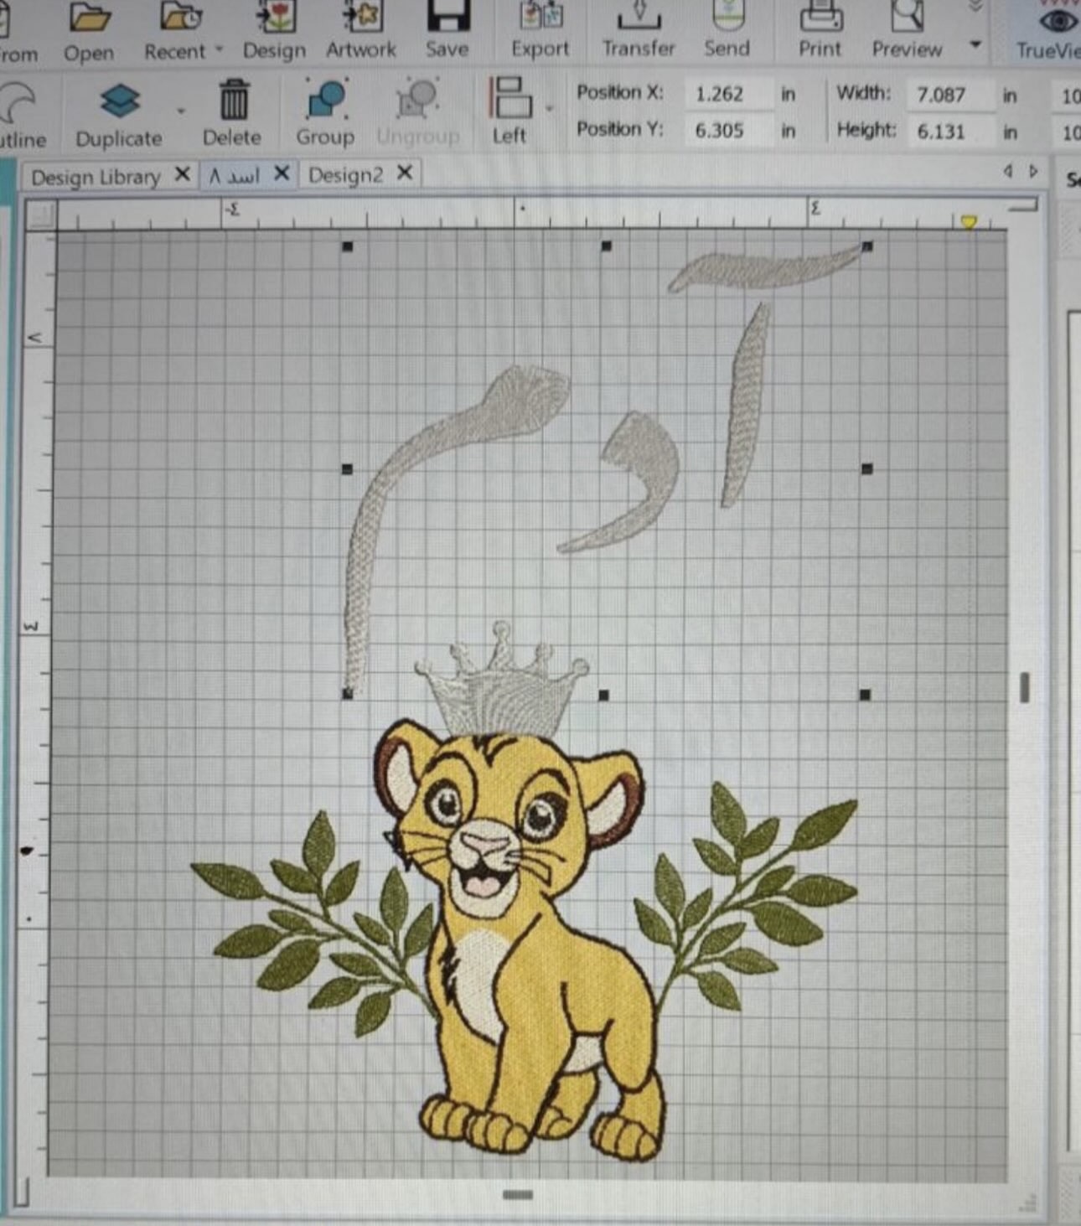This screenshot has height=1226, width=1081.
Task: Click the bottom-left selection handle
Action: point(348,694)
